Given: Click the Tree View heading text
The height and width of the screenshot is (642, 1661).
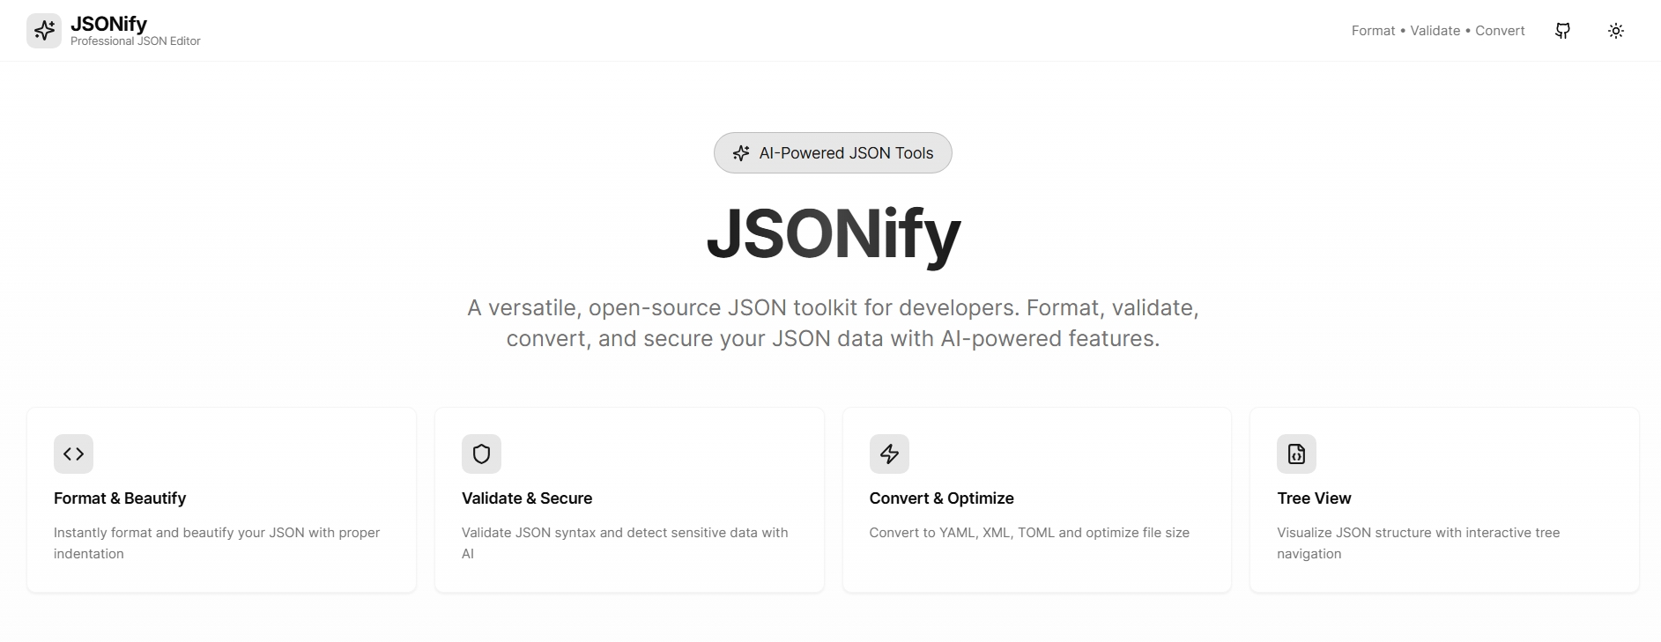Looking at the screenshot, I should [x=1314, y=498].
